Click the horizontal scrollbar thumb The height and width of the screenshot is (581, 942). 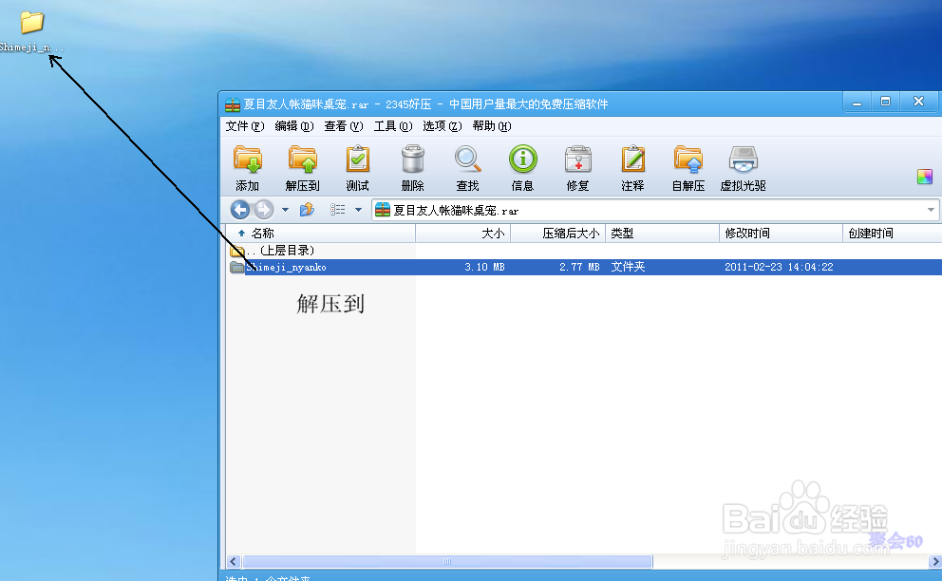(x=447, y=562)
